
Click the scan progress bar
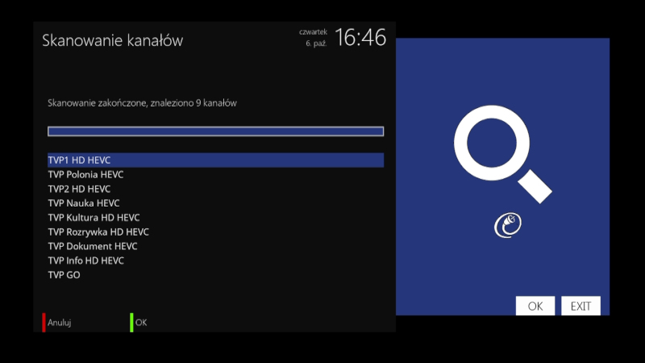215,131
